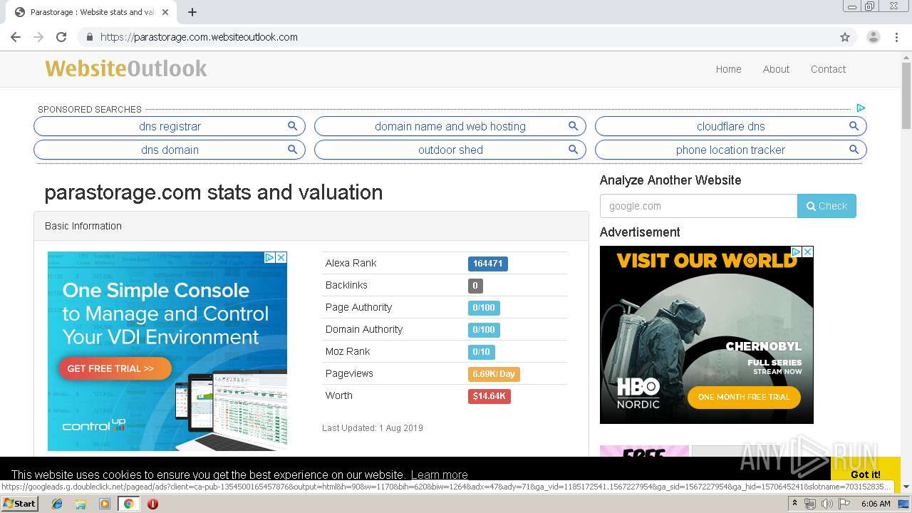Click the 'Last Updated: 1 Aug 2019' text

click(x=373, y=428)
